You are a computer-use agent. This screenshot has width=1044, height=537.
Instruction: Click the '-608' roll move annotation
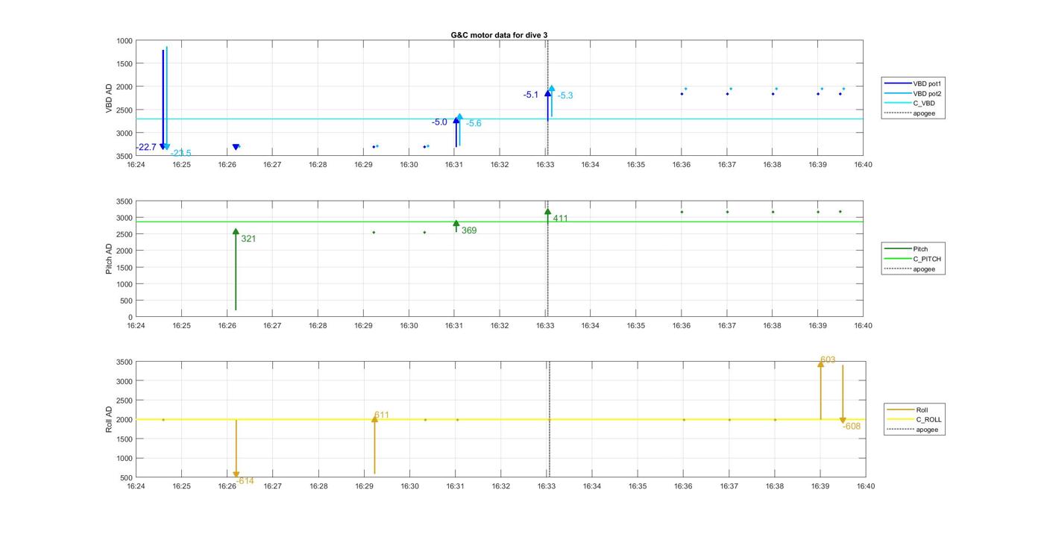point(852,427)
